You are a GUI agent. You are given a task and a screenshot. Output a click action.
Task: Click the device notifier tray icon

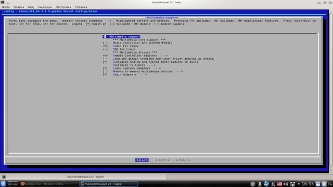pyautogui.click(x=292, y=184)
